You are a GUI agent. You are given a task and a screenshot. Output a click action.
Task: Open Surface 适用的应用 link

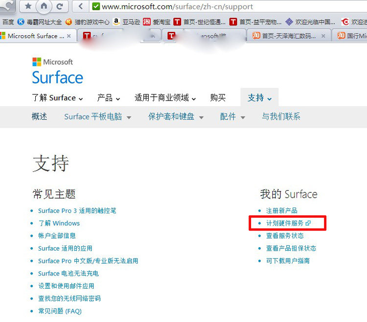(x=65, y=248)
